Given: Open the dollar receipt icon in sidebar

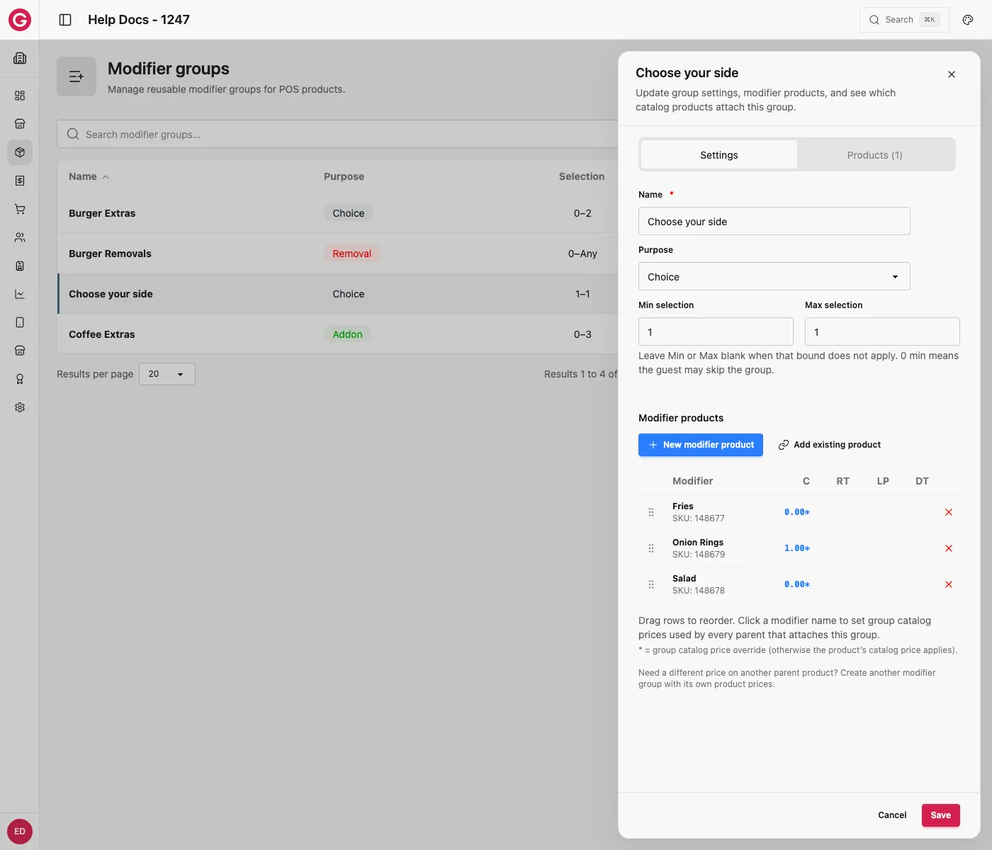Looking at the screenshot, I should (x=20, y=181).
